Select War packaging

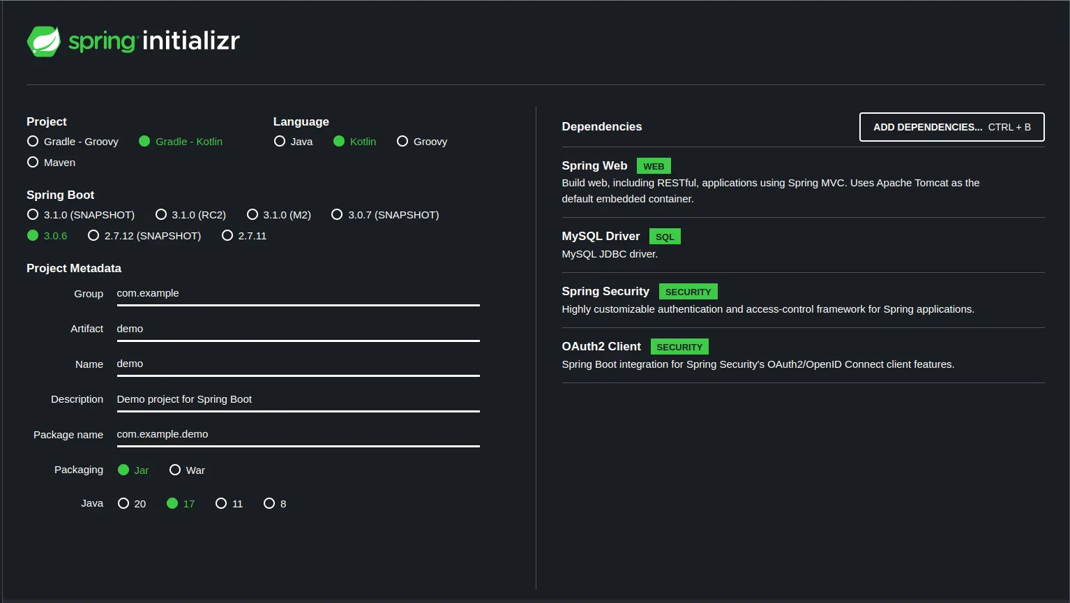(x=187, y=470)
